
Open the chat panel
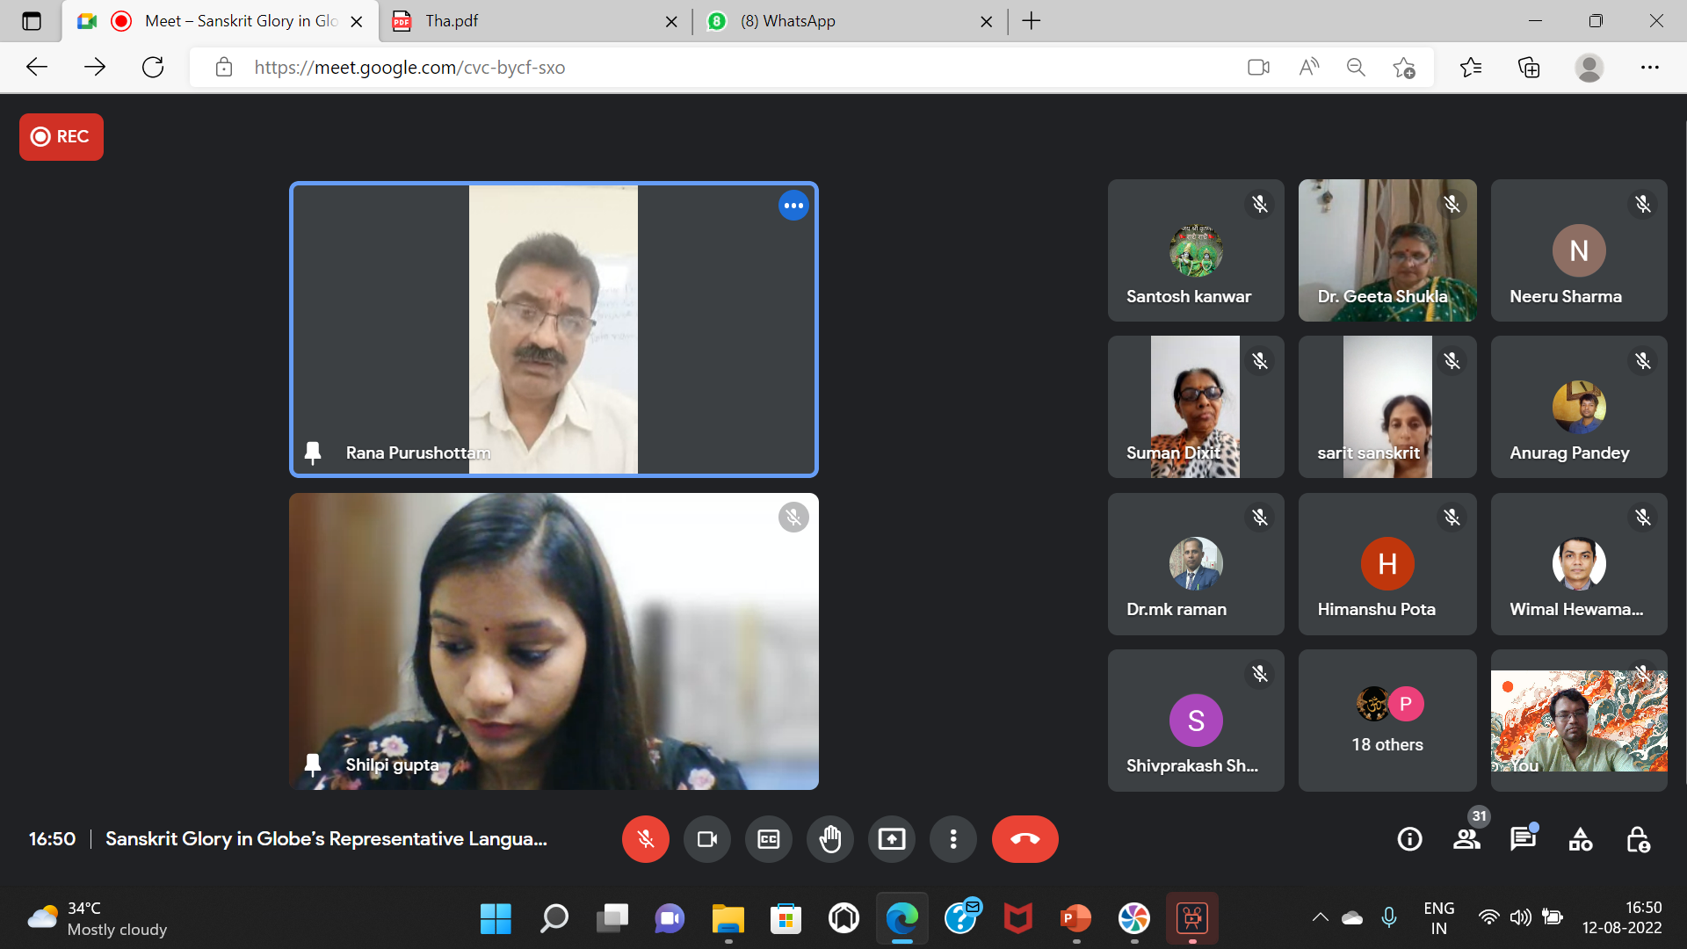[x=1523, y=839]
